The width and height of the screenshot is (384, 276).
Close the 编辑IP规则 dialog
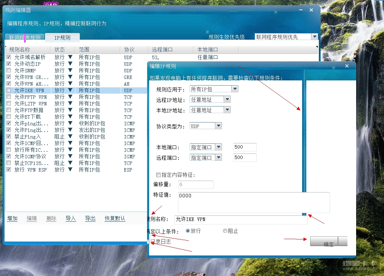tap(347, 66)
